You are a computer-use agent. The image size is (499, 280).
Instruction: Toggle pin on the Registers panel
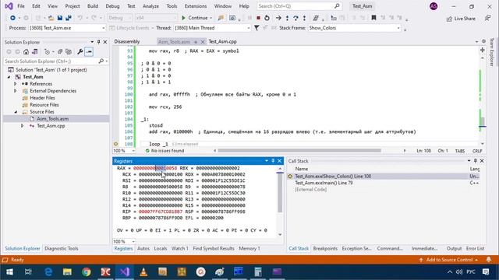(x=273, y=161)
